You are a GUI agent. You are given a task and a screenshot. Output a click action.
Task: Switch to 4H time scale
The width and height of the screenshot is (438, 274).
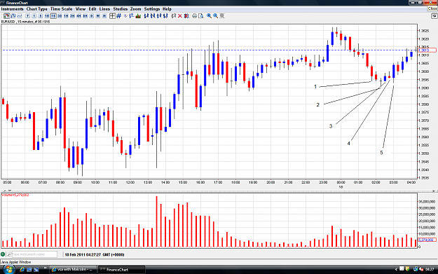click(78, 16)
